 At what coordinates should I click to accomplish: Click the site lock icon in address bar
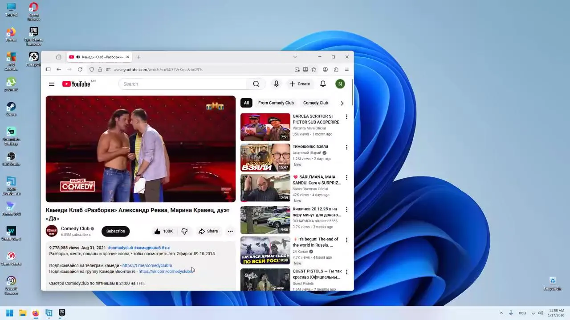point(100,69)
